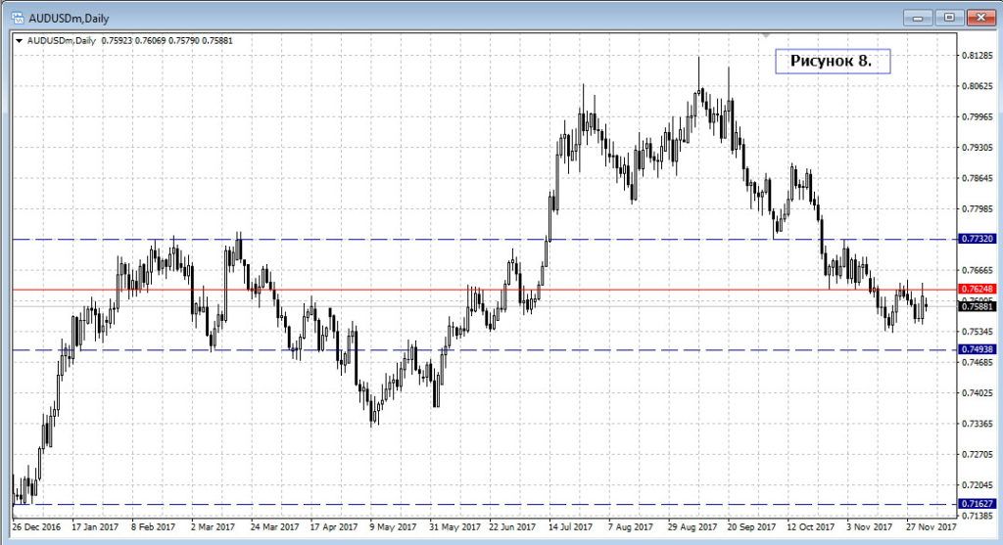
Task: Maximize the AUDUSDm chart window
Action: click(x=949, y=17)
